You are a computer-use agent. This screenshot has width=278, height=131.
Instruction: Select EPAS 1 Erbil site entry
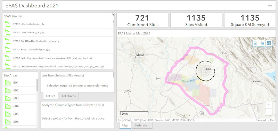click(58, 58)
